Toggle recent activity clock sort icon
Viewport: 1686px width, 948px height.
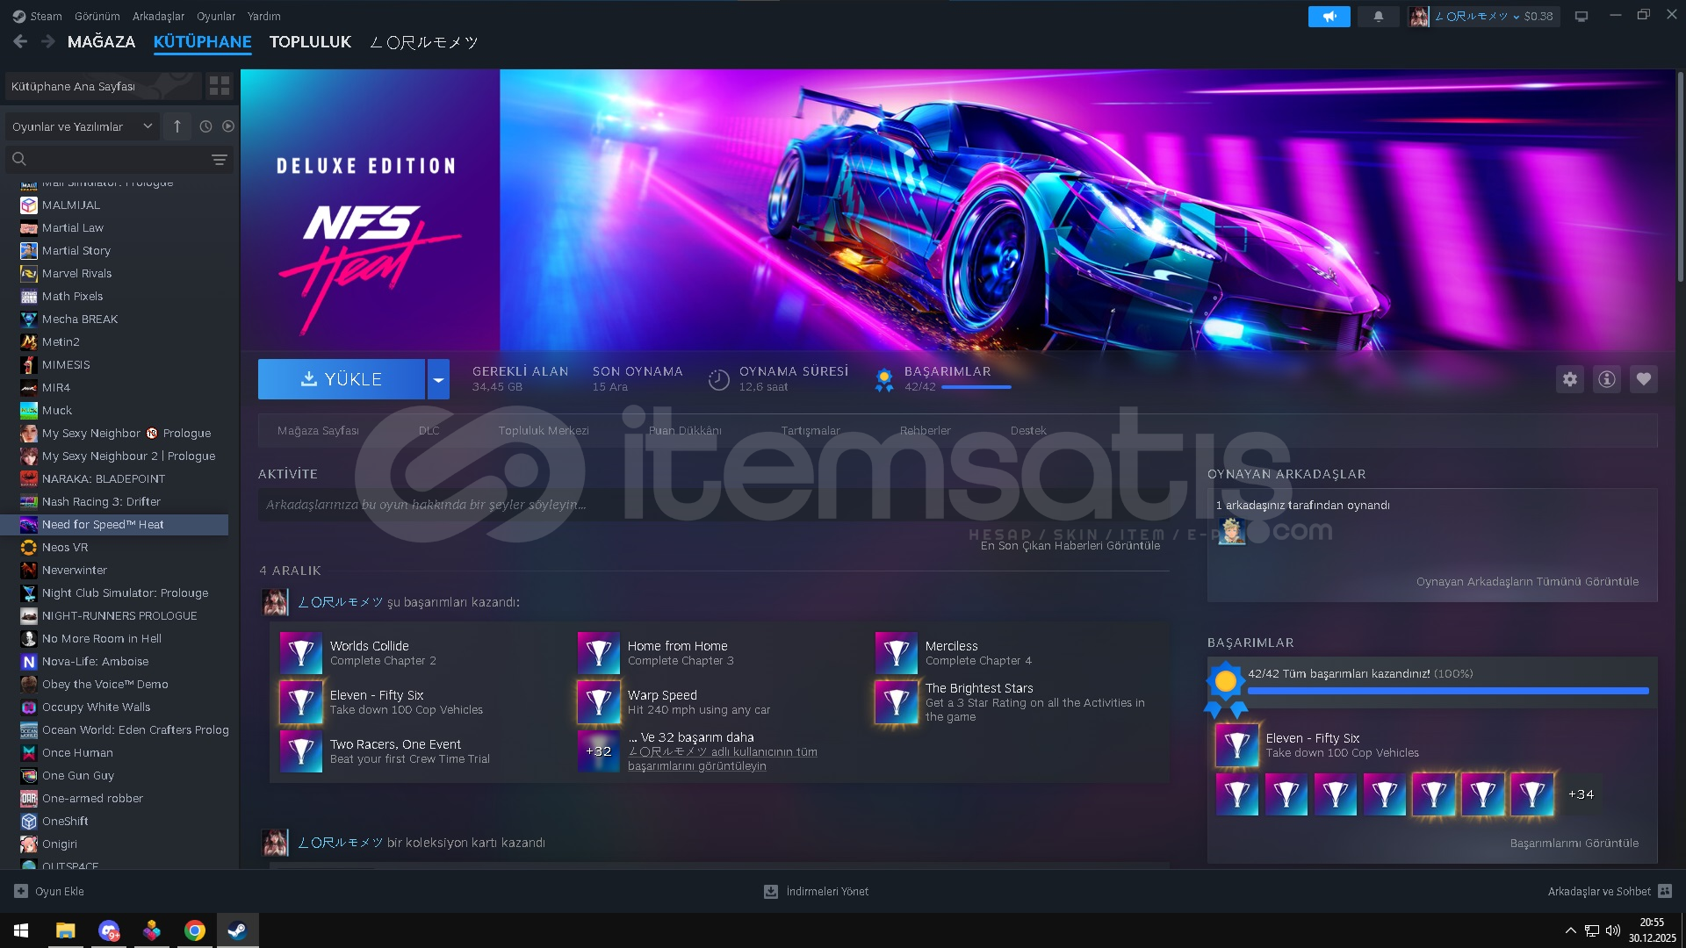pyautogui.click(x=205, y=126)
